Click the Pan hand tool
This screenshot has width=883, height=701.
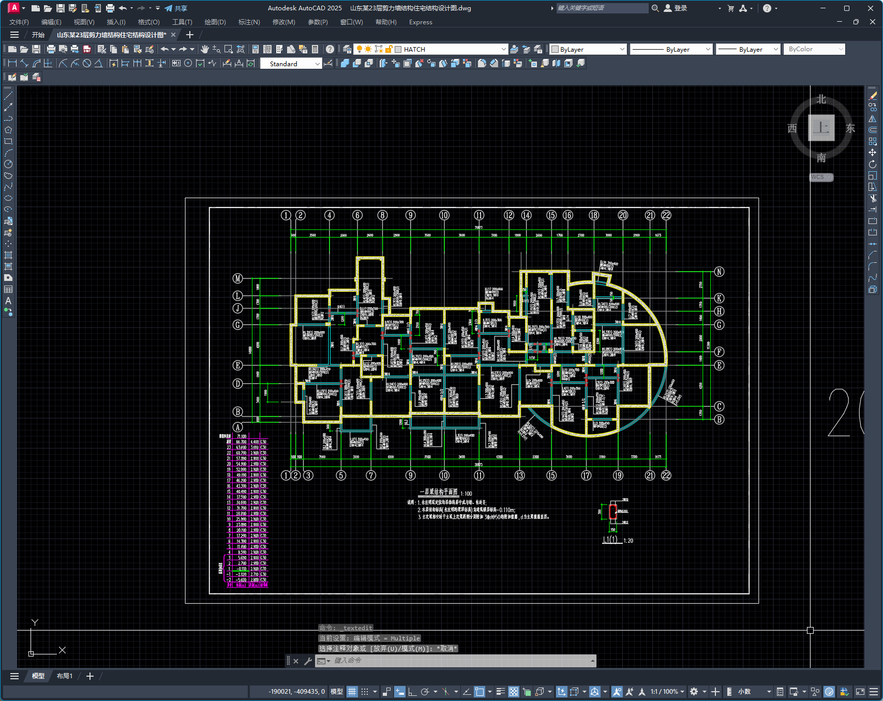205,49
